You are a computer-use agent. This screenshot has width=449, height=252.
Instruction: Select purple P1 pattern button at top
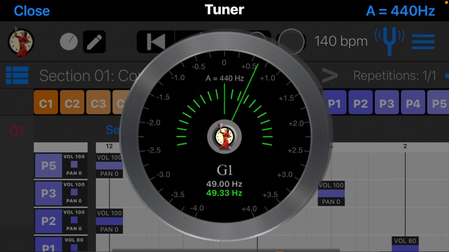(334, 103)
